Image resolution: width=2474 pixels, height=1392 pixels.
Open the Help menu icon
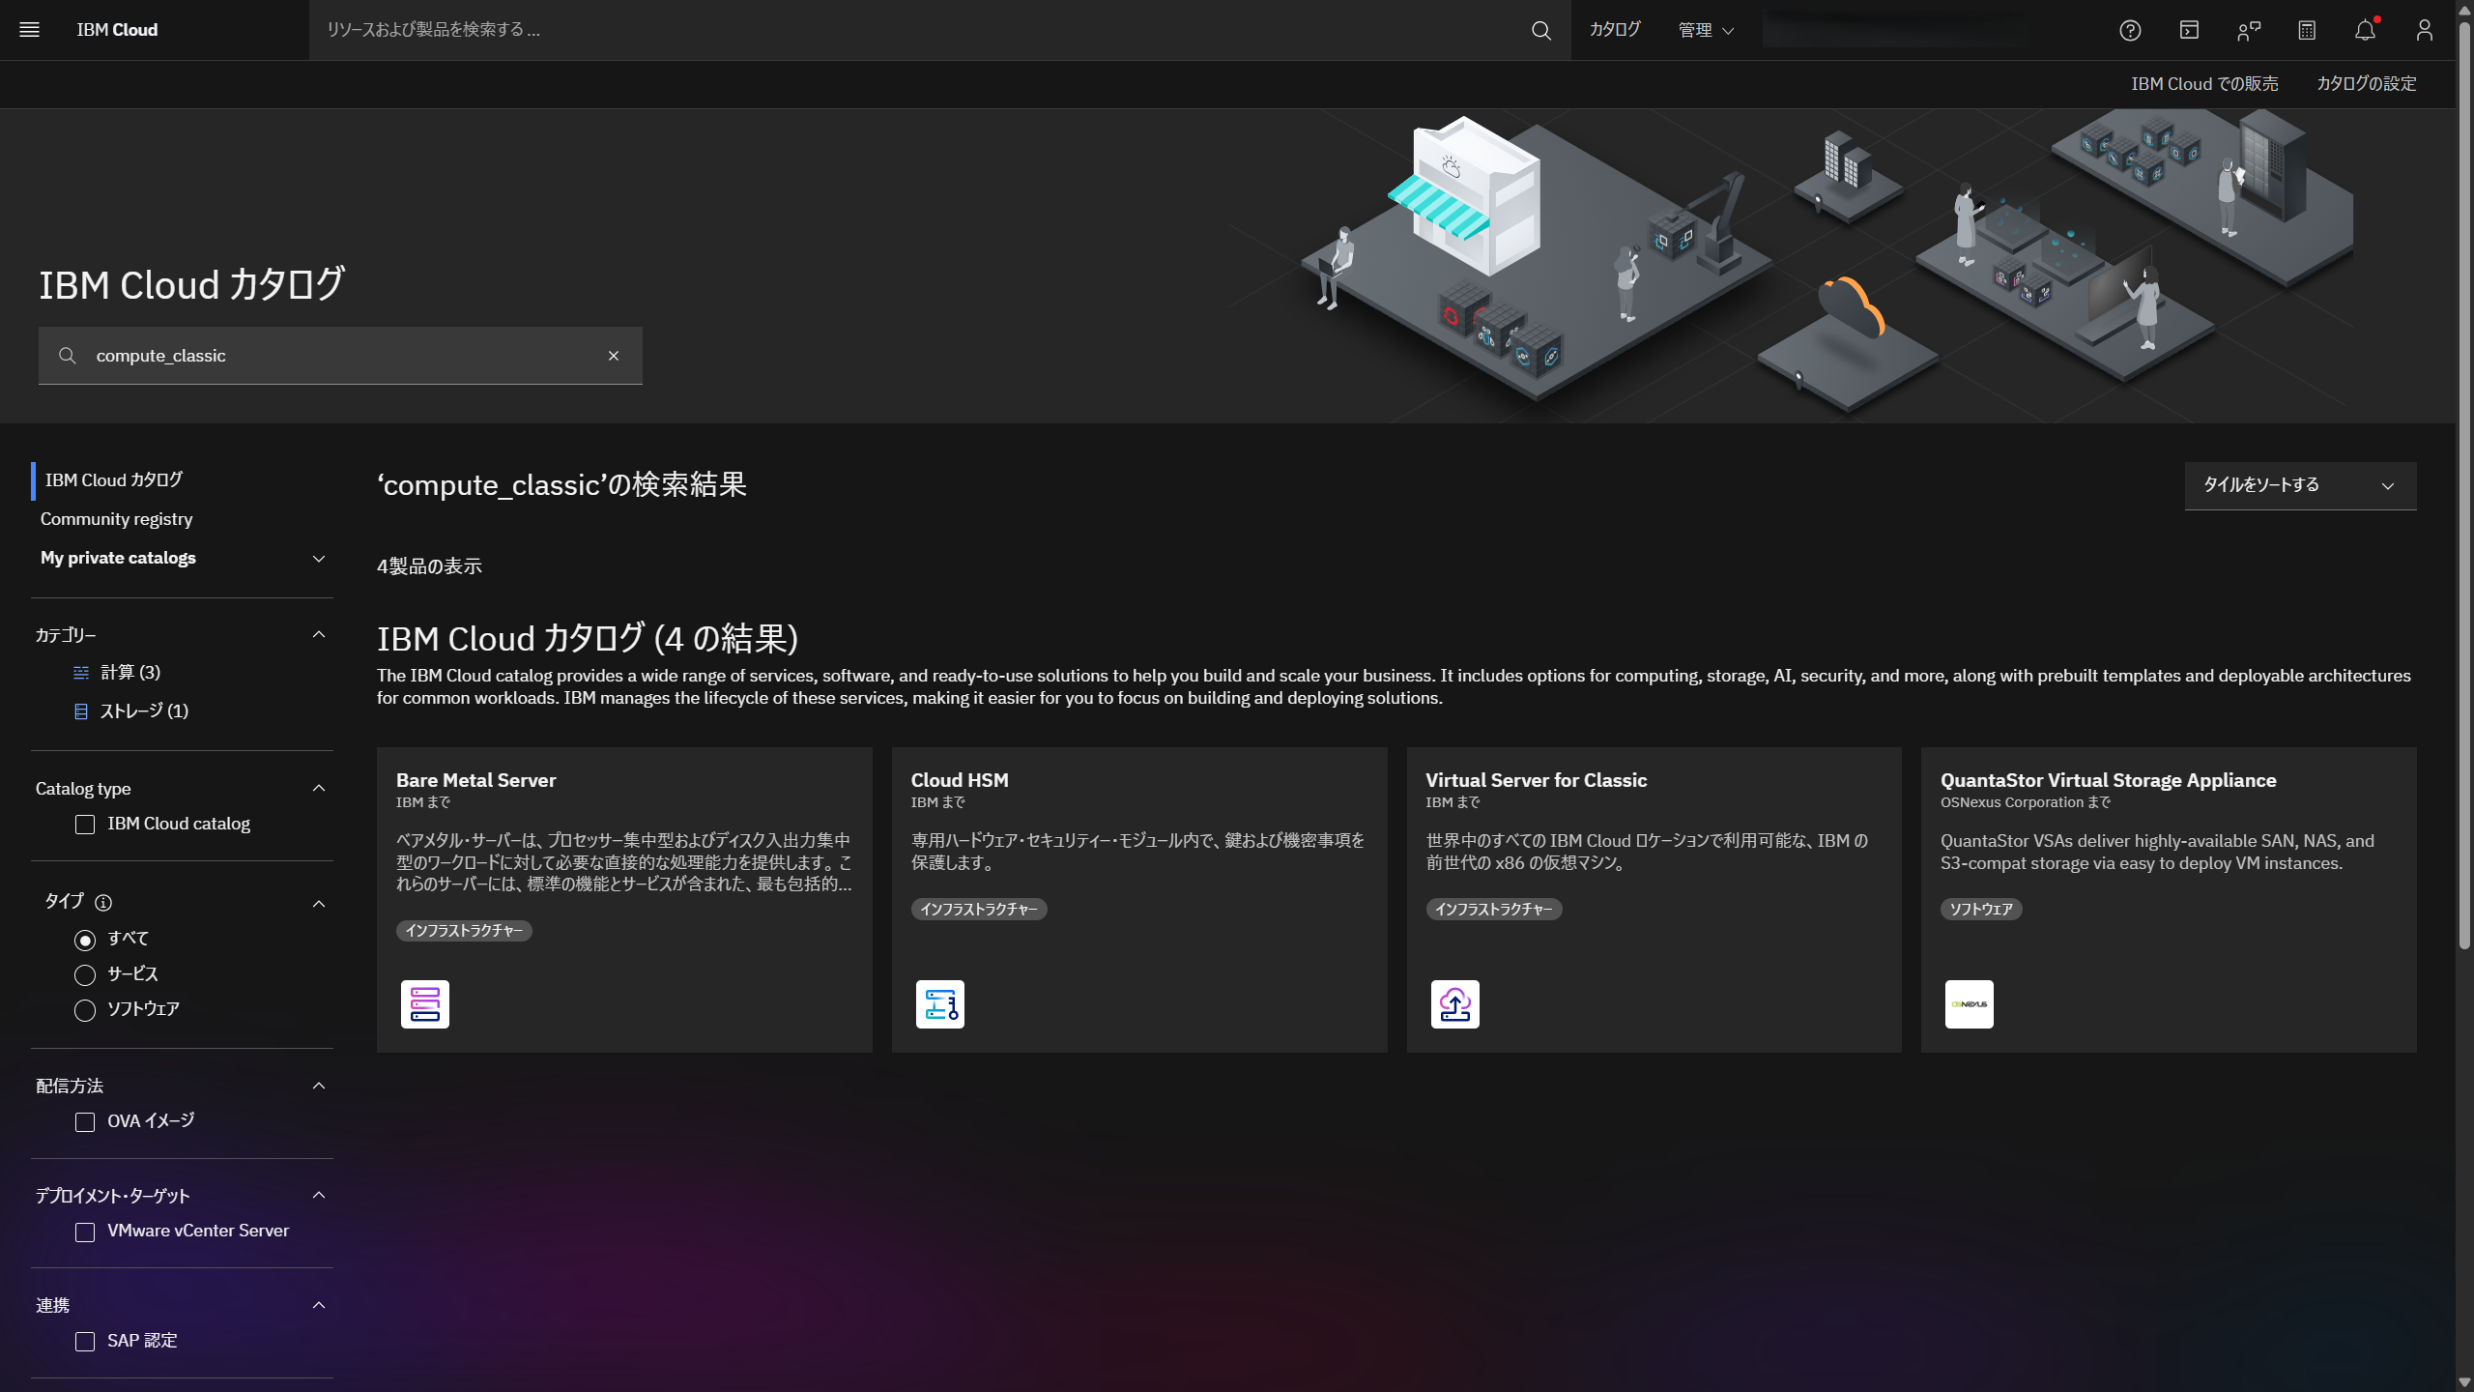[2129, 30]
